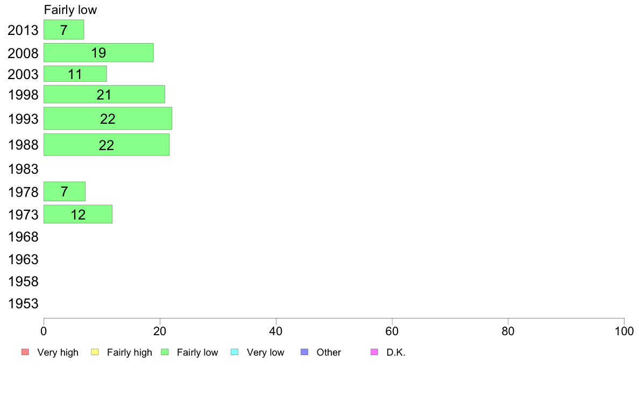Viewport: 639px width, 396px height.
Task: Click the 100 tick on x-axis
Action: tap(624, 331)
